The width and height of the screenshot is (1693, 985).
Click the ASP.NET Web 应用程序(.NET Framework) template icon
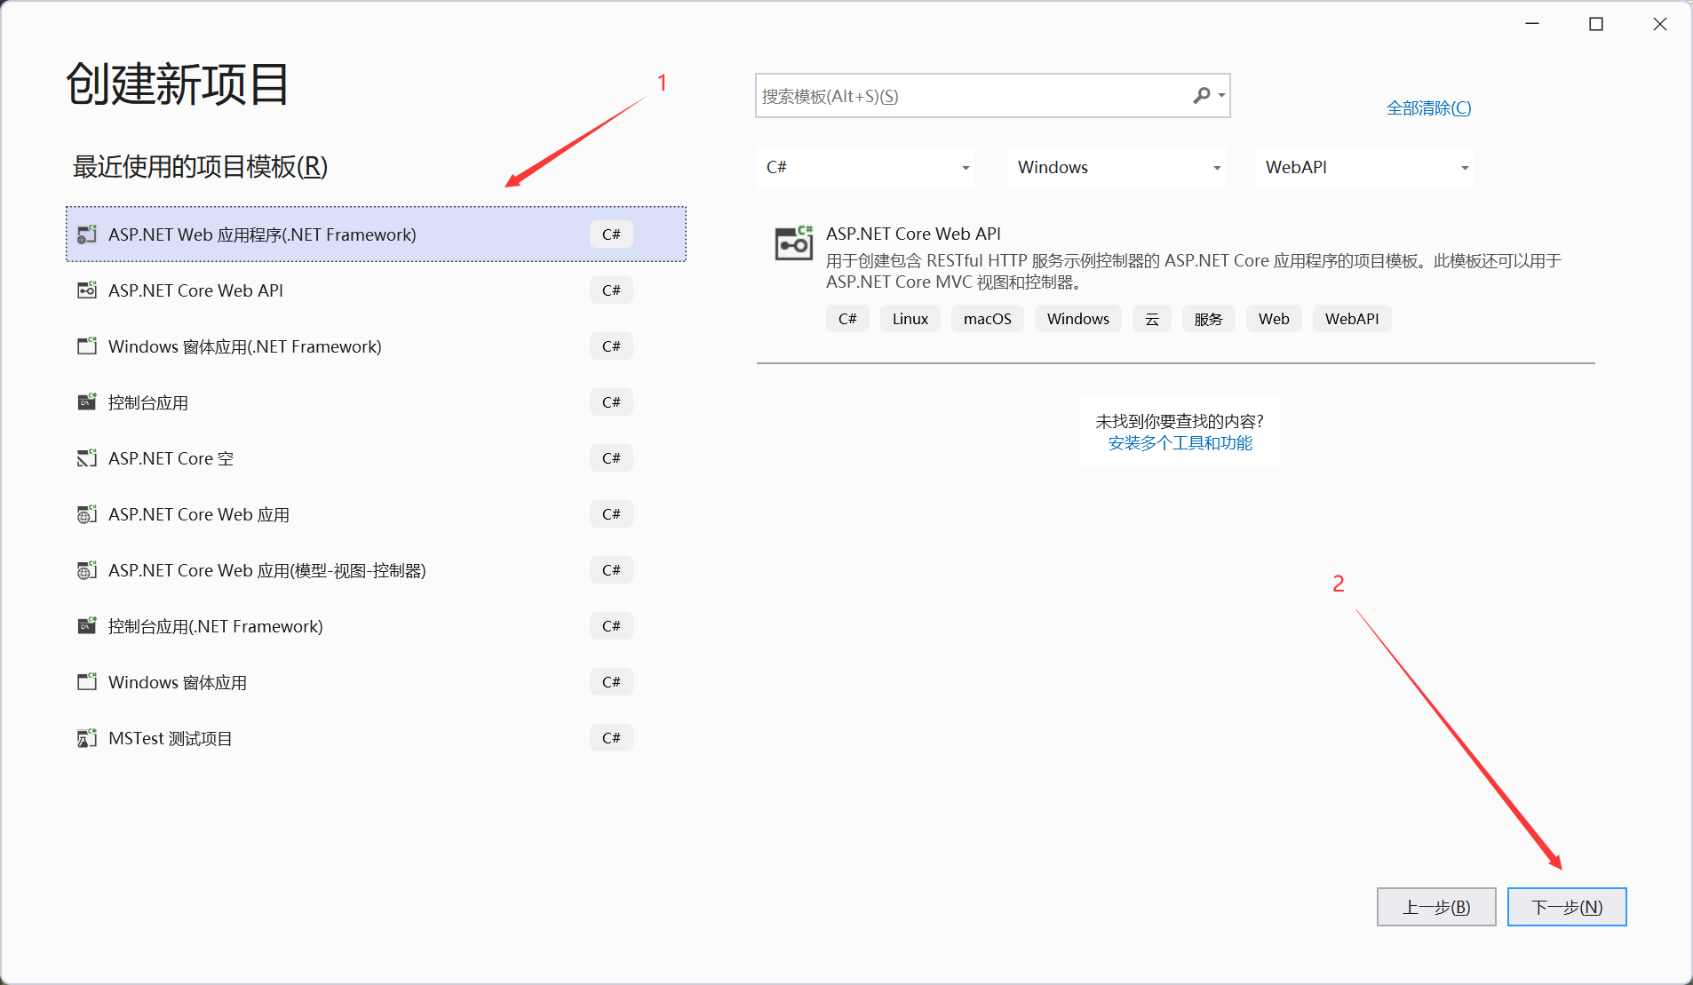click(86, 234)
